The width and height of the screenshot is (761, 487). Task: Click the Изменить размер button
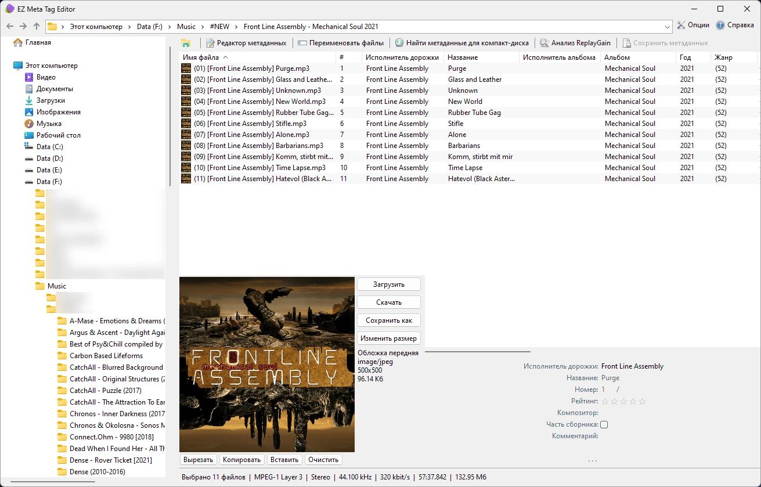[389, 338]
